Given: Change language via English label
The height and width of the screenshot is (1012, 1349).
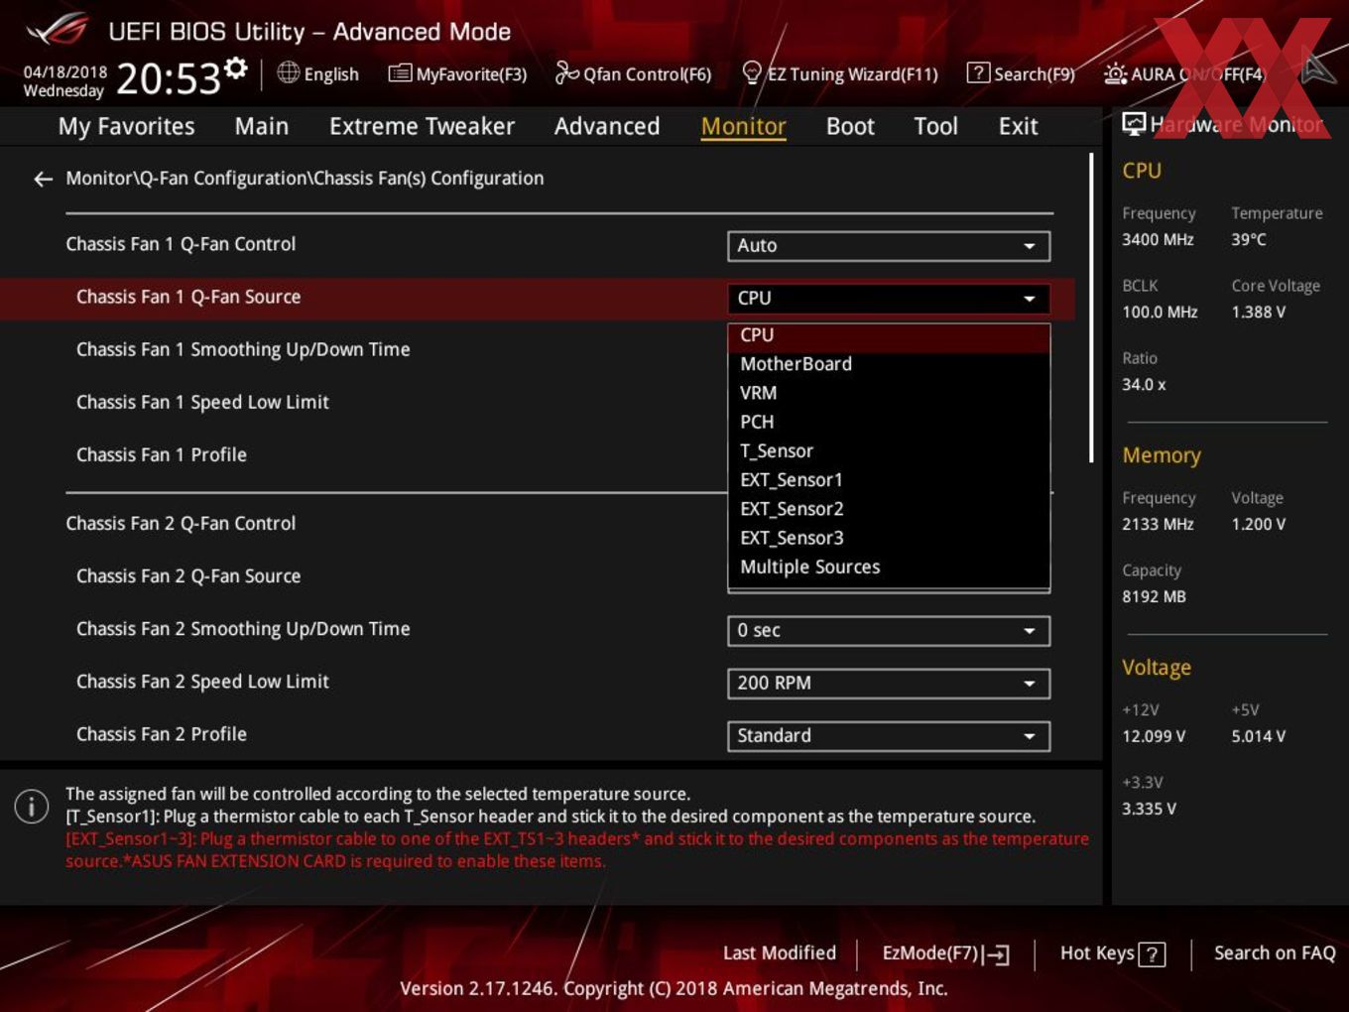Looking at the screenshot, I should point(331,74).
